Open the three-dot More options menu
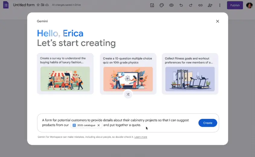 coord(220,5)
